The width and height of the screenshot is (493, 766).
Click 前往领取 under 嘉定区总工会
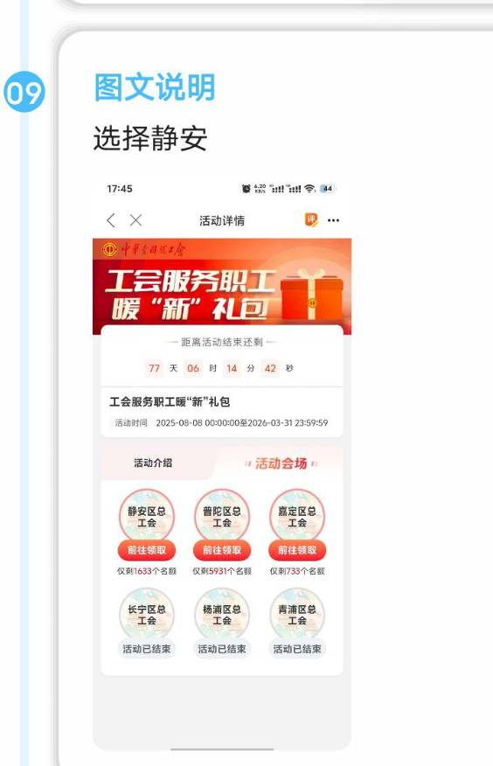pyautogui.click(x=297, y=551)
